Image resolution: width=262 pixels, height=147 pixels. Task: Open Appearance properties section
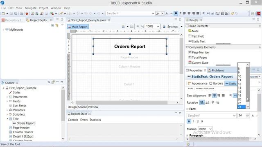197,83
